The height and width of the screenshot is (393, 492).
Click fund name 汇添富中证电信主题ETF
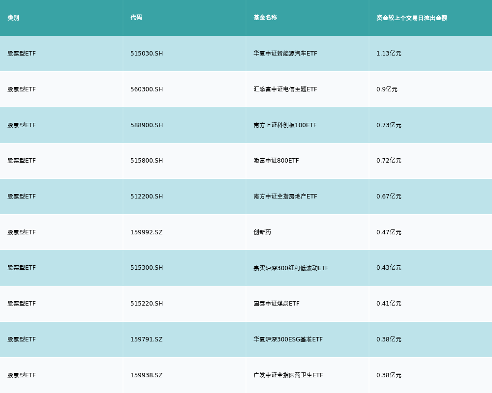pos(285,89)
